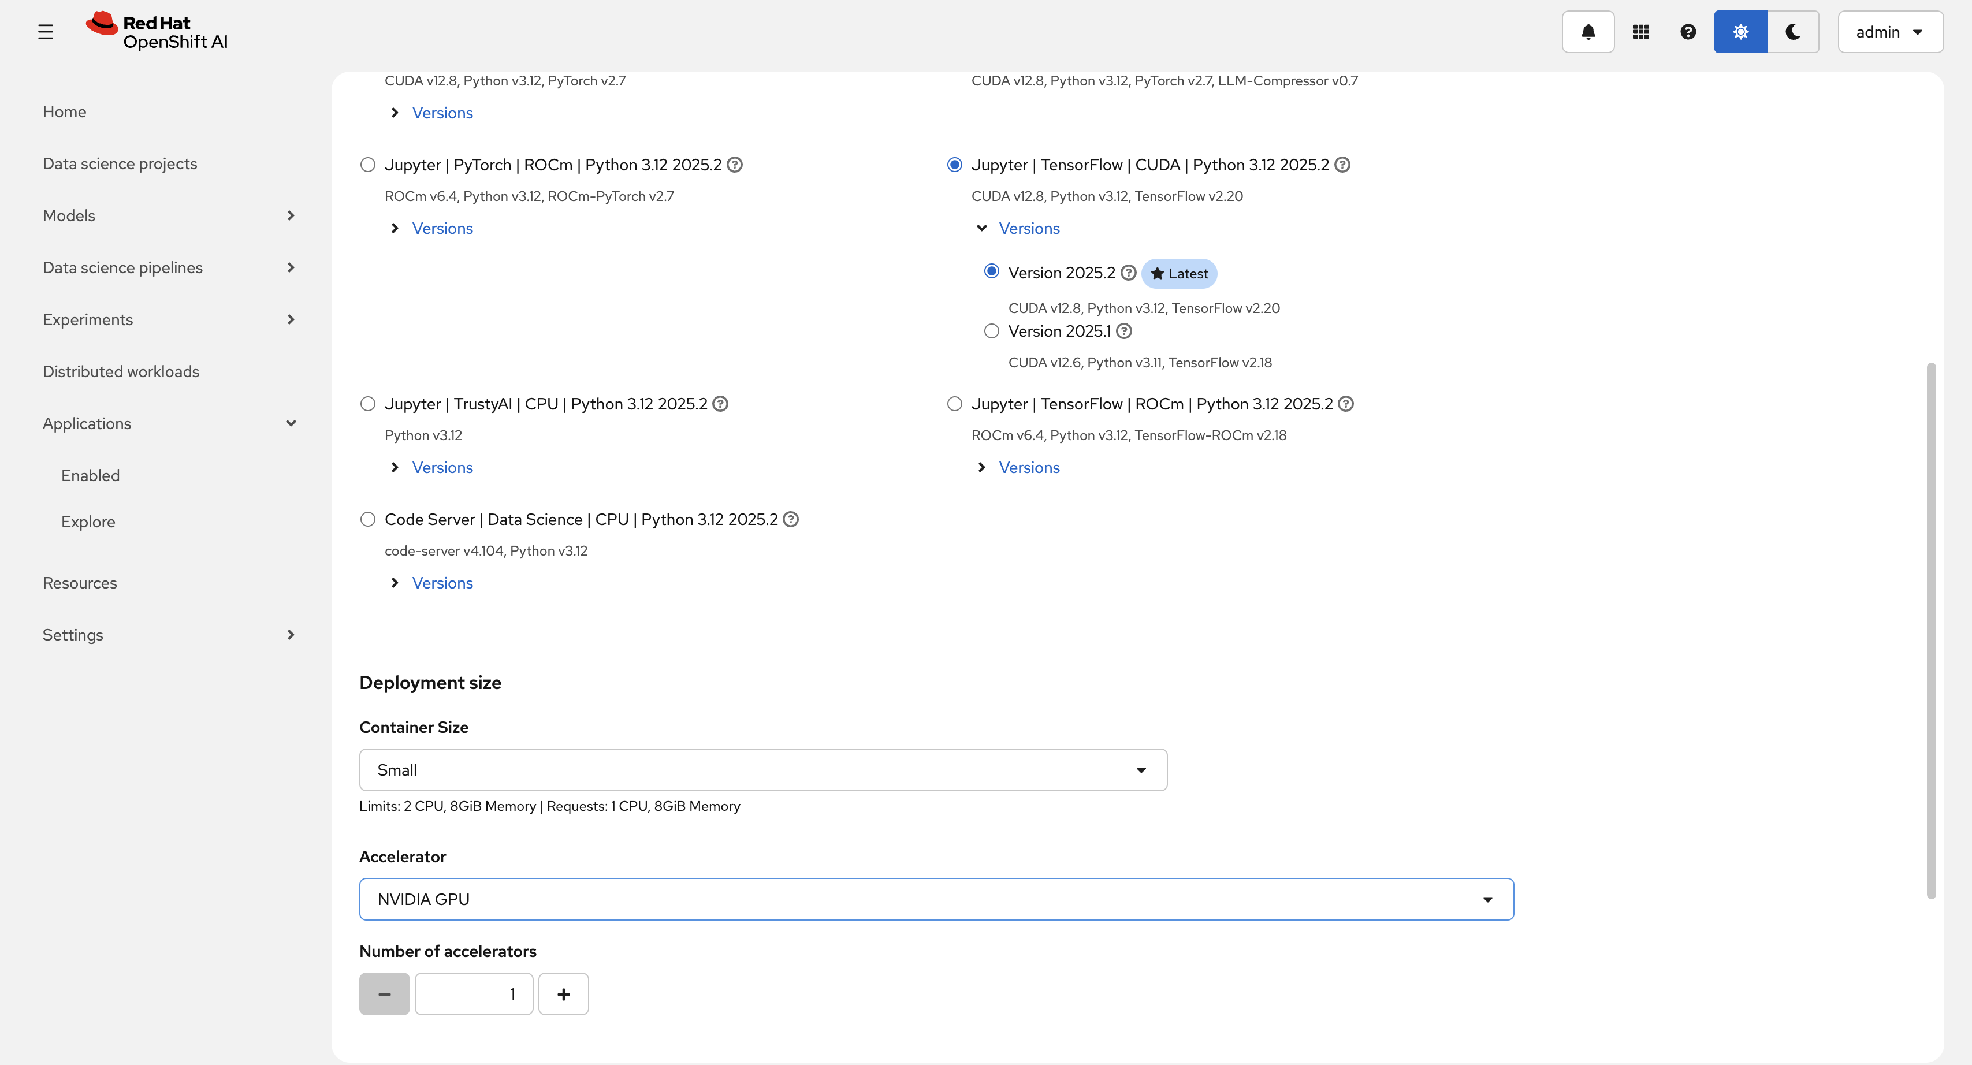Open the admin user dropdown
1972x1065 pixels.
pyautogui.click(x=1890, y=31)
